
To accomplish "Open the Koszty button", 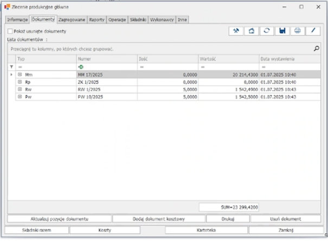I will [105, 230].
